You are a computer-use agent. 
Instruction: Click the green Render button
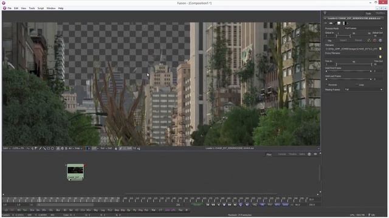coord(197,205)
